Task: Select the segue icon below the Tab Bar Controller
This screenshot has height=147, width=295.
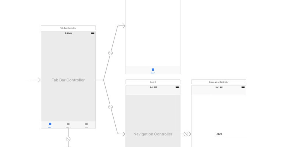Action: (68, 139)
